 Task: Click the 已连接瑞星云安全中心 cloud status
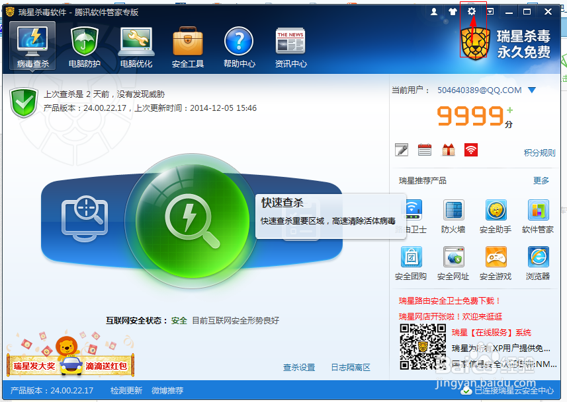[x=507, y=391]
